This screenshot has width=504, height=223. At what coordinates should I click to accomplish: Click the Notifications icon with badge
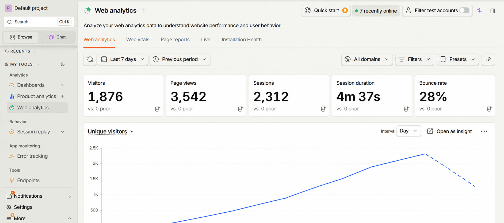coord(9,196)
